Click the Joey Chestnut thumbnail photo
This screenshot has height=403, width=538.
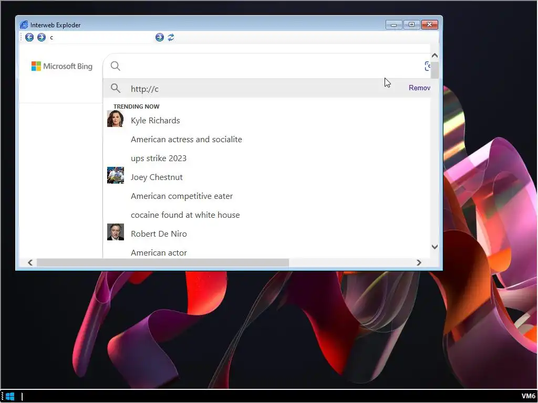[115, 175]
